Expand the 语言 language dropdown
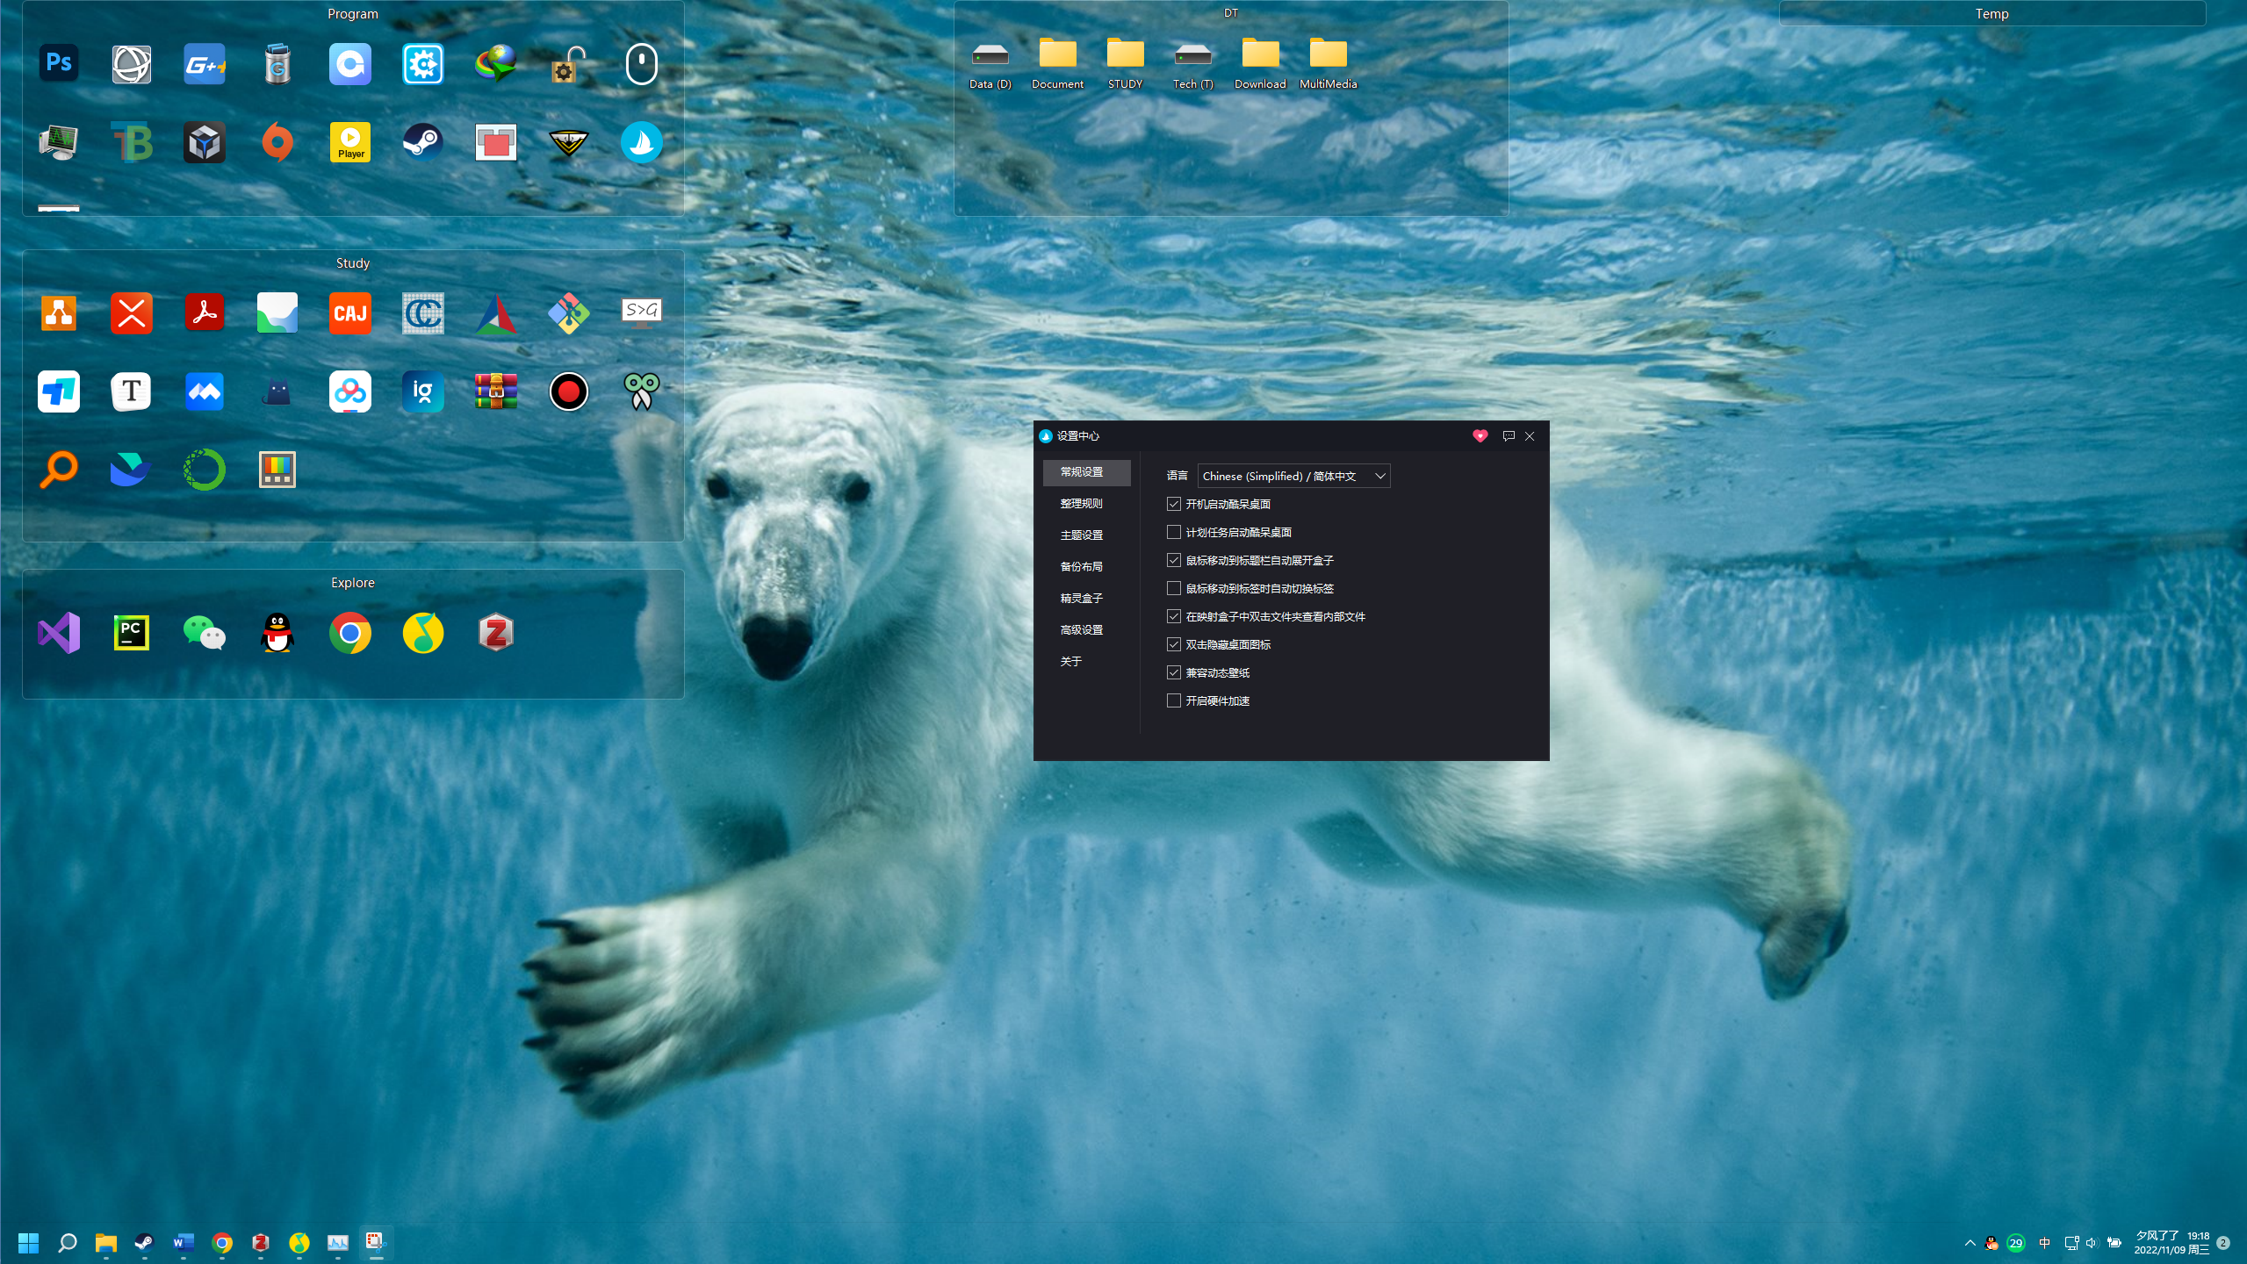 tap(1293, 476)
